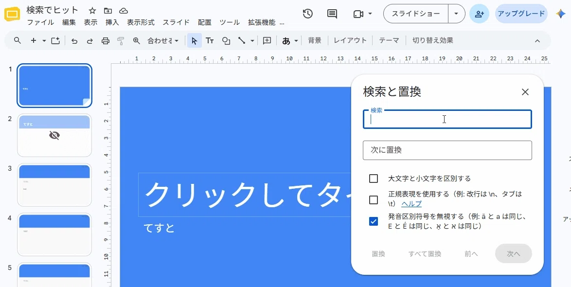Screen dimensions: 571x287
Task: Open the ツール menu
Action: click(x=230, y=22)
